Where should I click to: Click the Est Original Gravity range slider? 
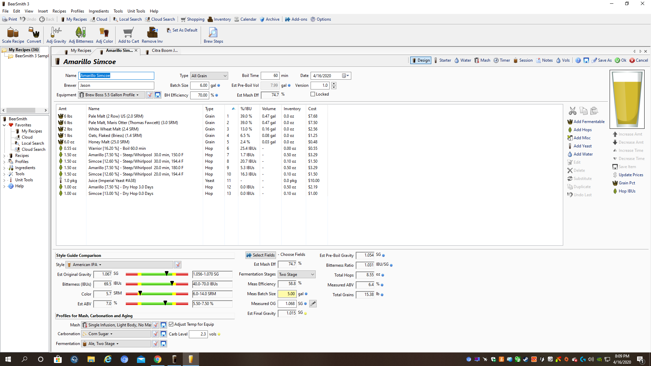[157, 274]
